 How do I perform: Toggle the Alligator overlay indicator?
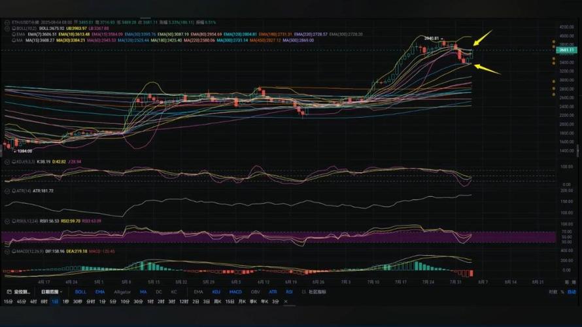pos(122,292)
